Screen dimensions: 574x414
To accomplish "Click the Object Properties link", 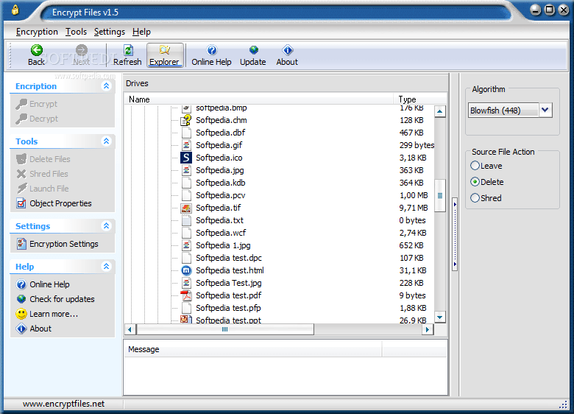I will tap(61, 203).
